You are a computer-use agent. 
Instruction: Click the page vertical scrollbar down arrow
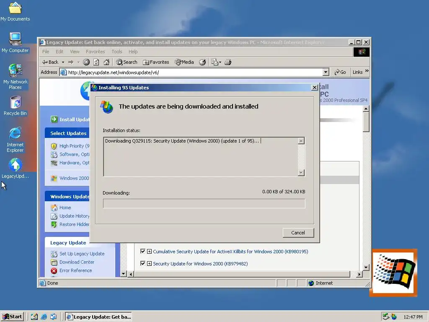click(x=366, y=267)
